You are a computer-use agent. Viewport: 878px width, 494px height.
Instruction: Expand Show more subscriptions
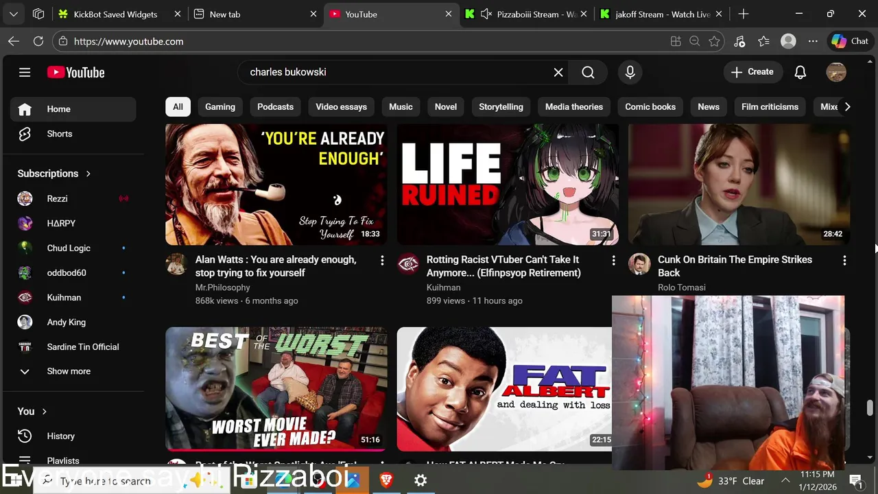coord(73,371)
